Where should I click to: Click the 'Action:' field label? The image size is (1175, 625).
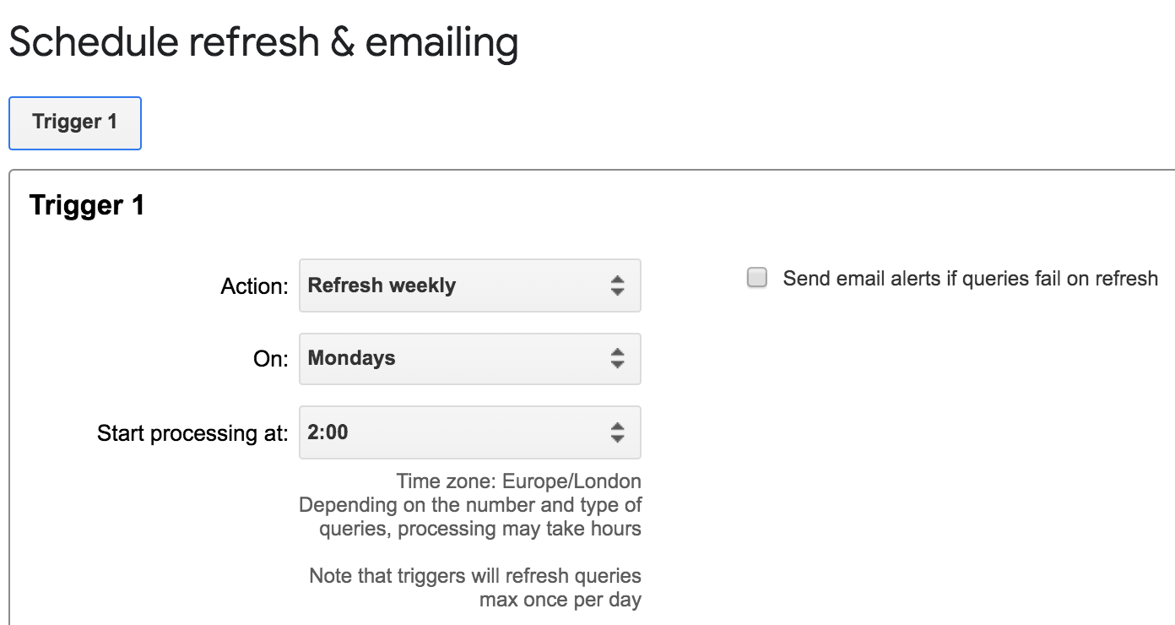[x=254, y=286]
